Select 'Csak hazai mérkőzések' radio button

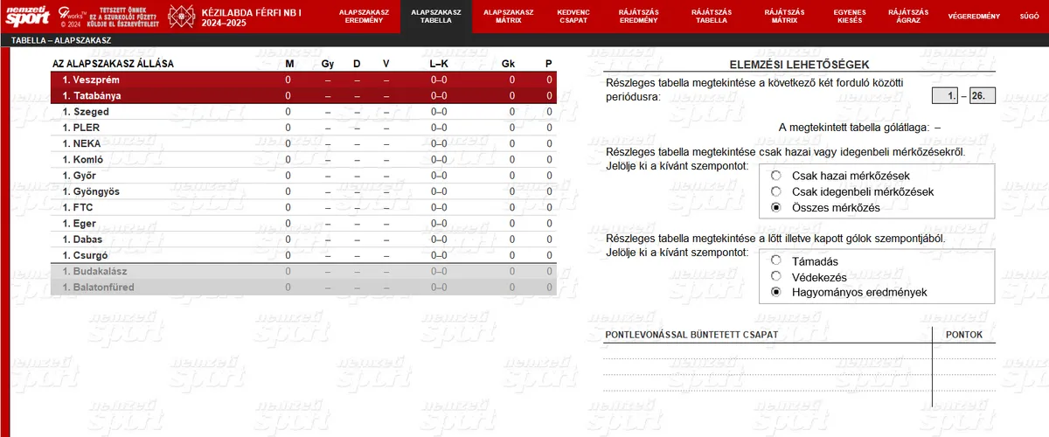[775, 176]
